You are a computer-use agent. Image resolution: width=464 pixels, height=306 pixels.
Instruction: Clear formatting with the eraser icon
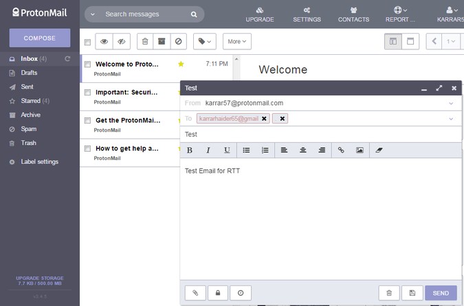tap(379, 150)
